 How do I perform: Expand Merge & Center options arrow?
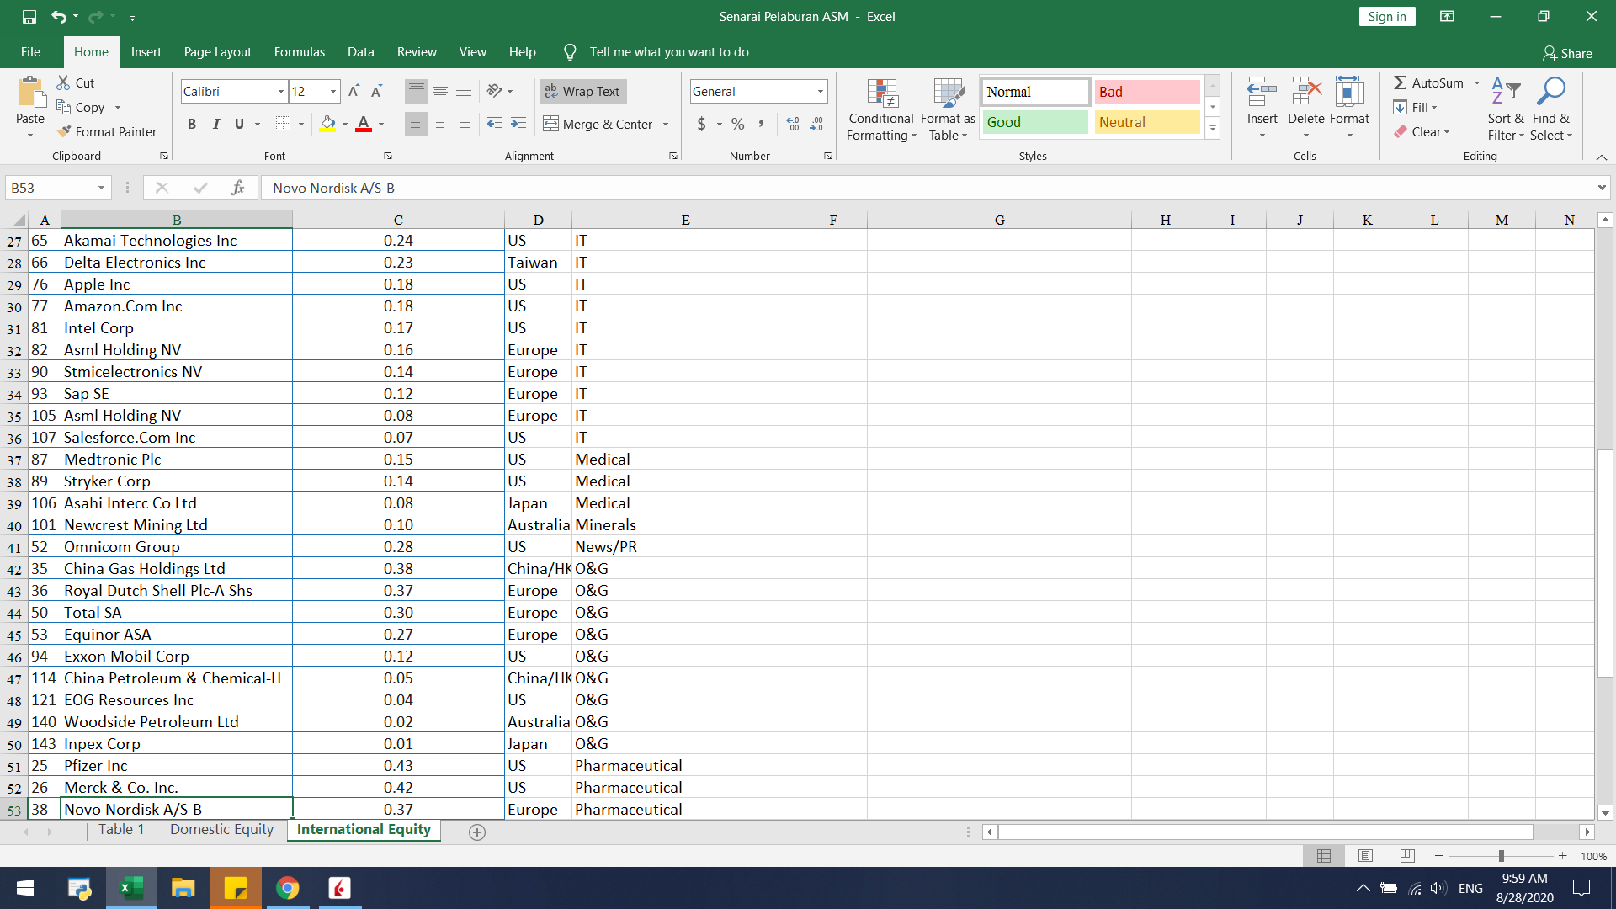click(x=666, y=124)
